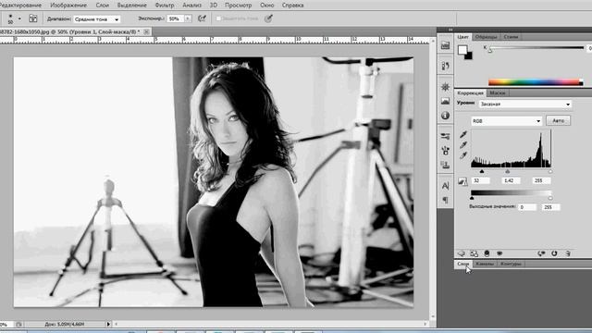Close the open document tab
Screen dimensions: 592x333
146,31
